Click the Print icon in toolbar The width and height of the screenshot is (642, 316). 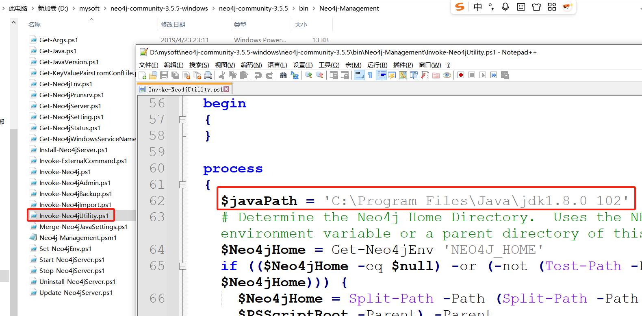pyautogui.click(x=208, y=75)
